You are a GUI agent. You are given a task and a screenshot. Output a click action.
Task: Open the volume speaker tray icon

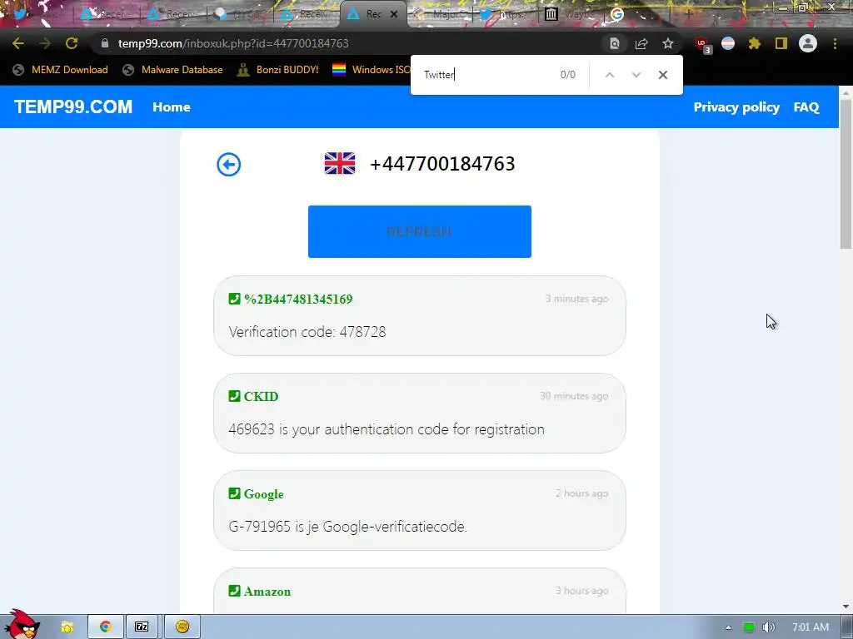(769, 627)
